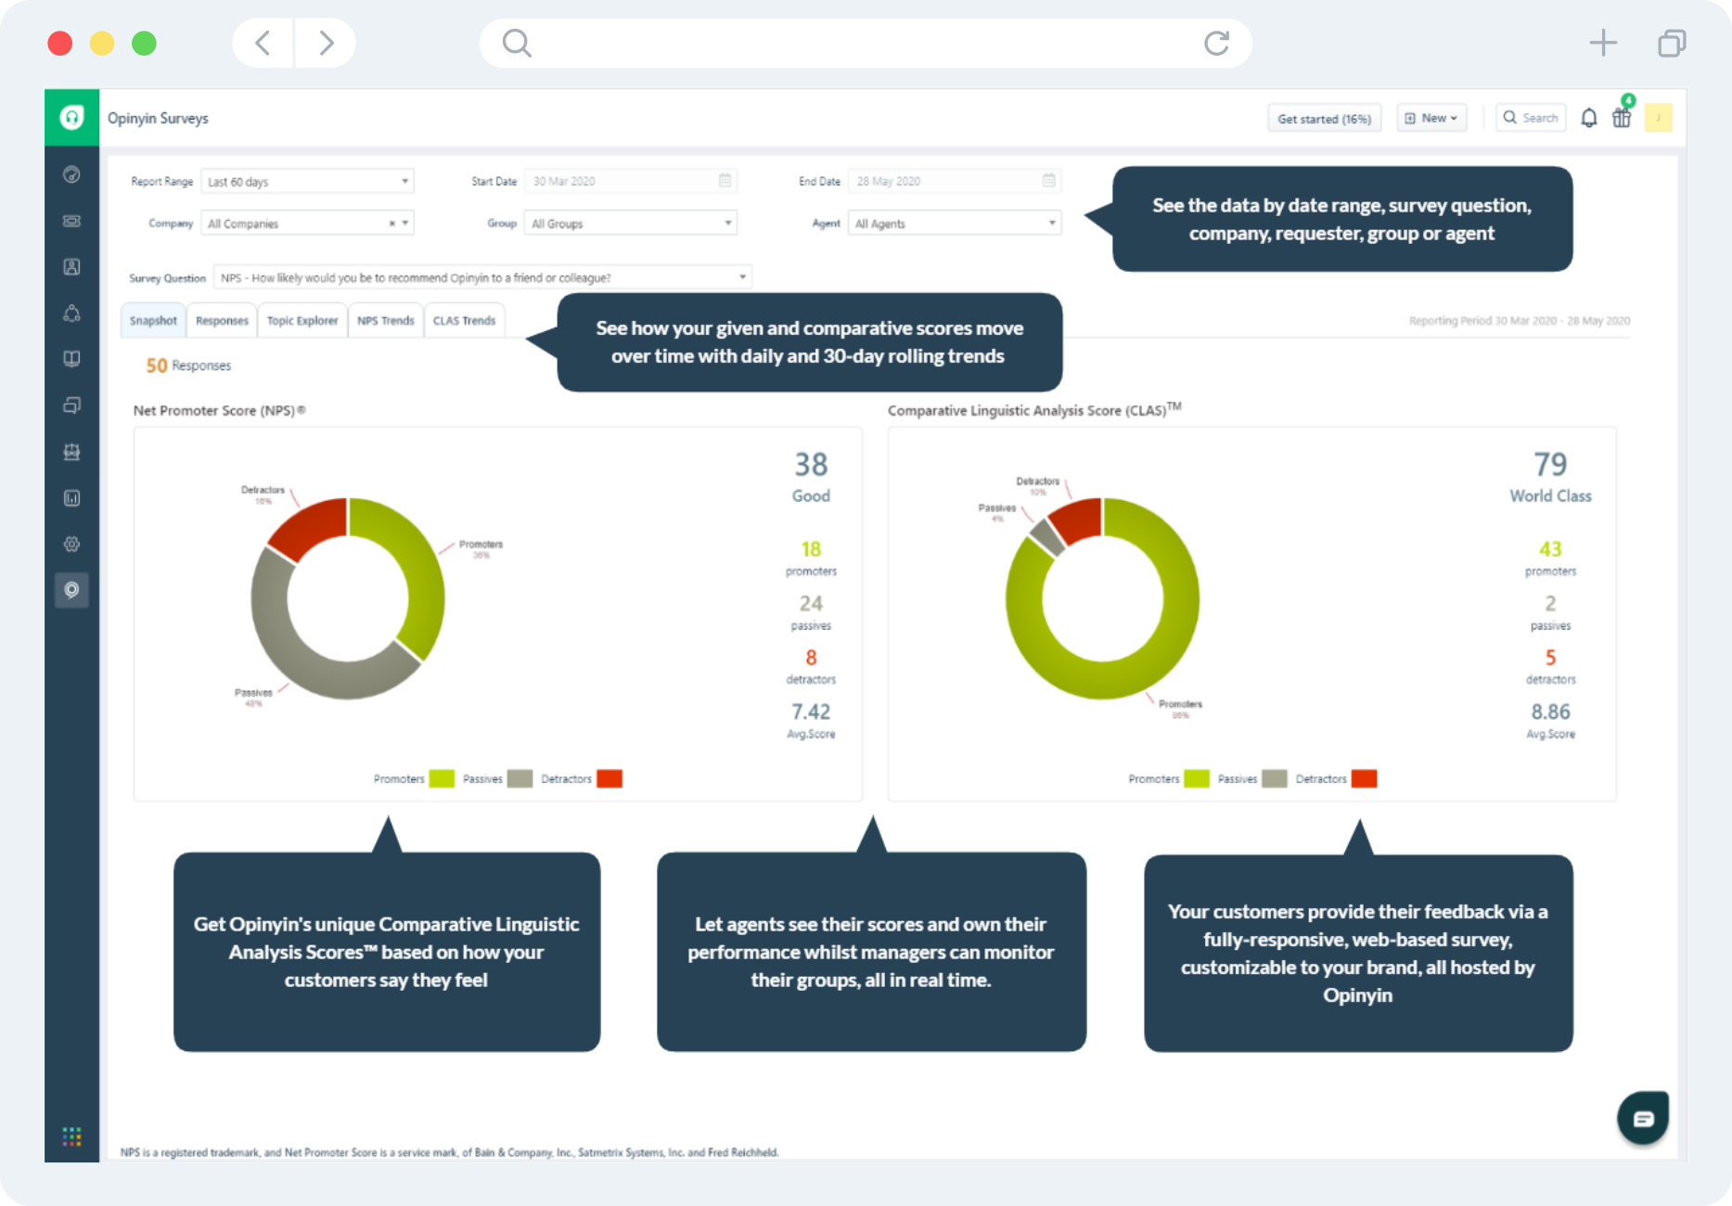
Task: Show all browser tabs icon
Action: [1672, 43]
